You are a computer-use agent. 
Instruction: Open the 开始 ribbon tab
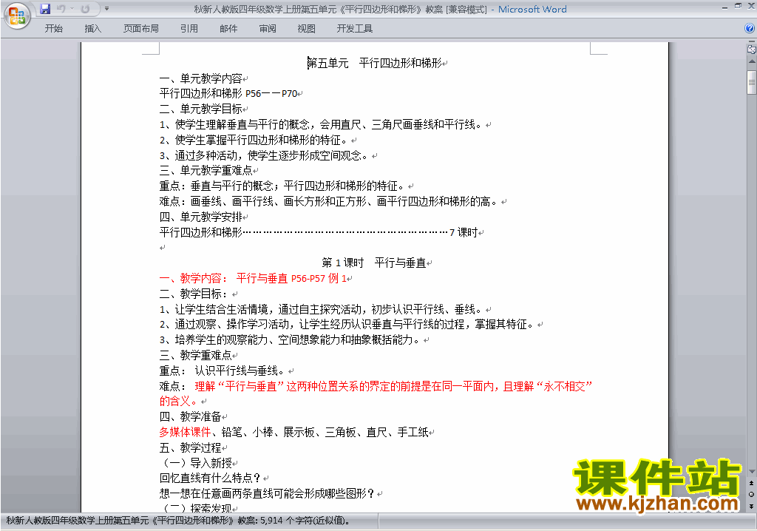[x=53, y=29]
